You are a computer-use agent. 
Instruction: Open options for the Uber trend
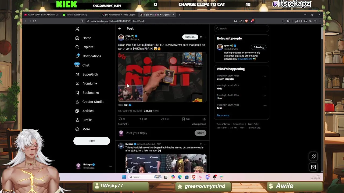coord(265,96)
